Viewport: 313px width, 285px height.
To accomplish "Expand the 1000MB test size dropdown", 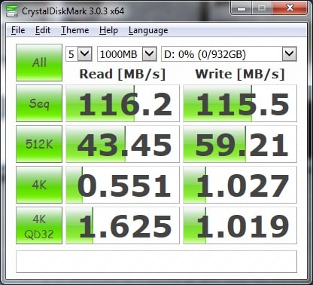I will [x=150, y=54].
